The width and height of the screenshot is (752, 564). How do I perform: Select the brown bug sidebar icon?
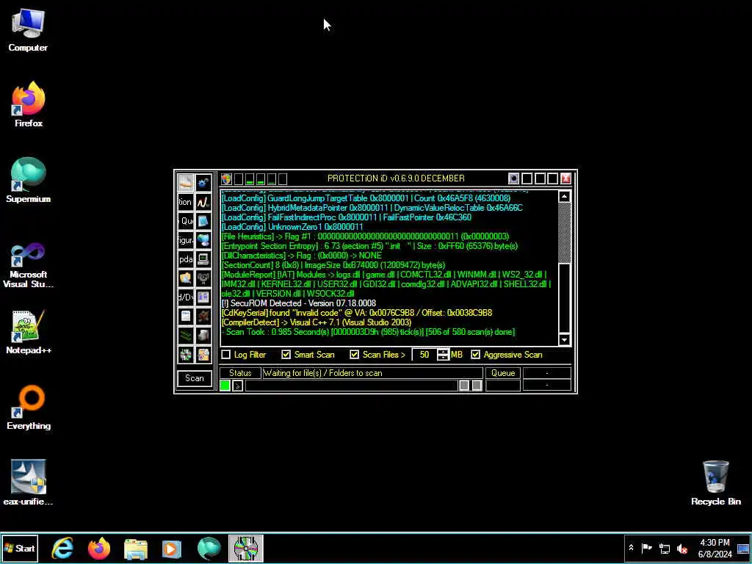203,316
